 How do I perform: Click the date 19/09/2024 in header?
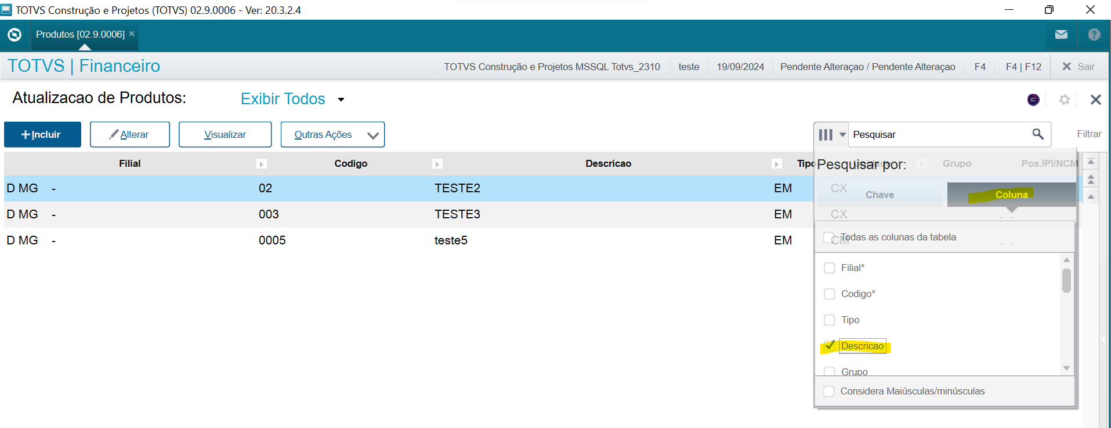740,67
